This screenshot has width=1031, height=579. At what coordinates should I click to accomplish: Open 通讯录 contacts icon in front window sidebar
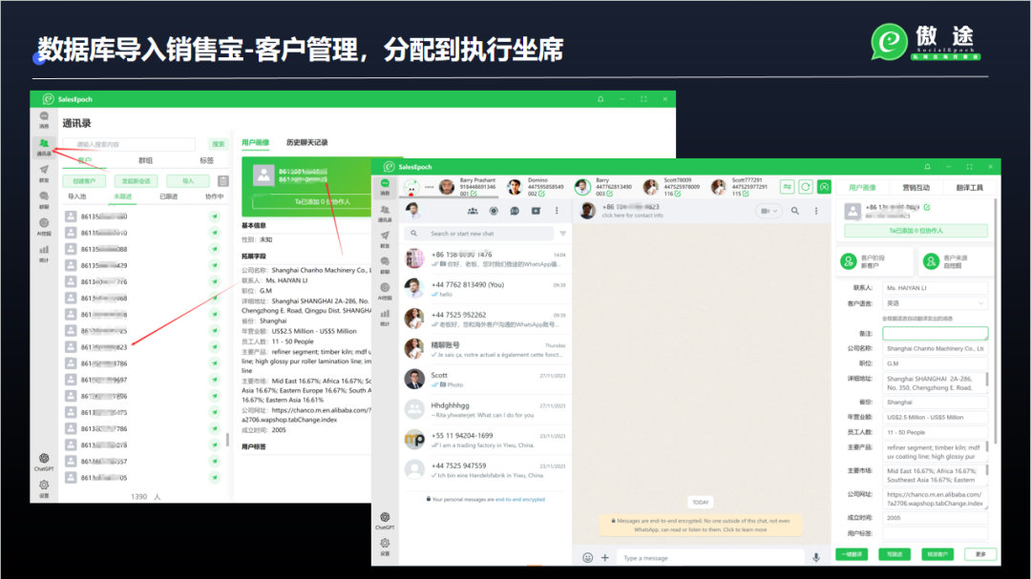[x=386, y=213]
